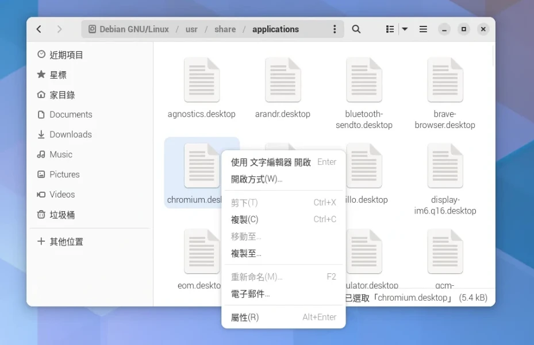Choose 複製(C) from context menu
Viewport: 534px width, 345px height.
tap(245, 219)
